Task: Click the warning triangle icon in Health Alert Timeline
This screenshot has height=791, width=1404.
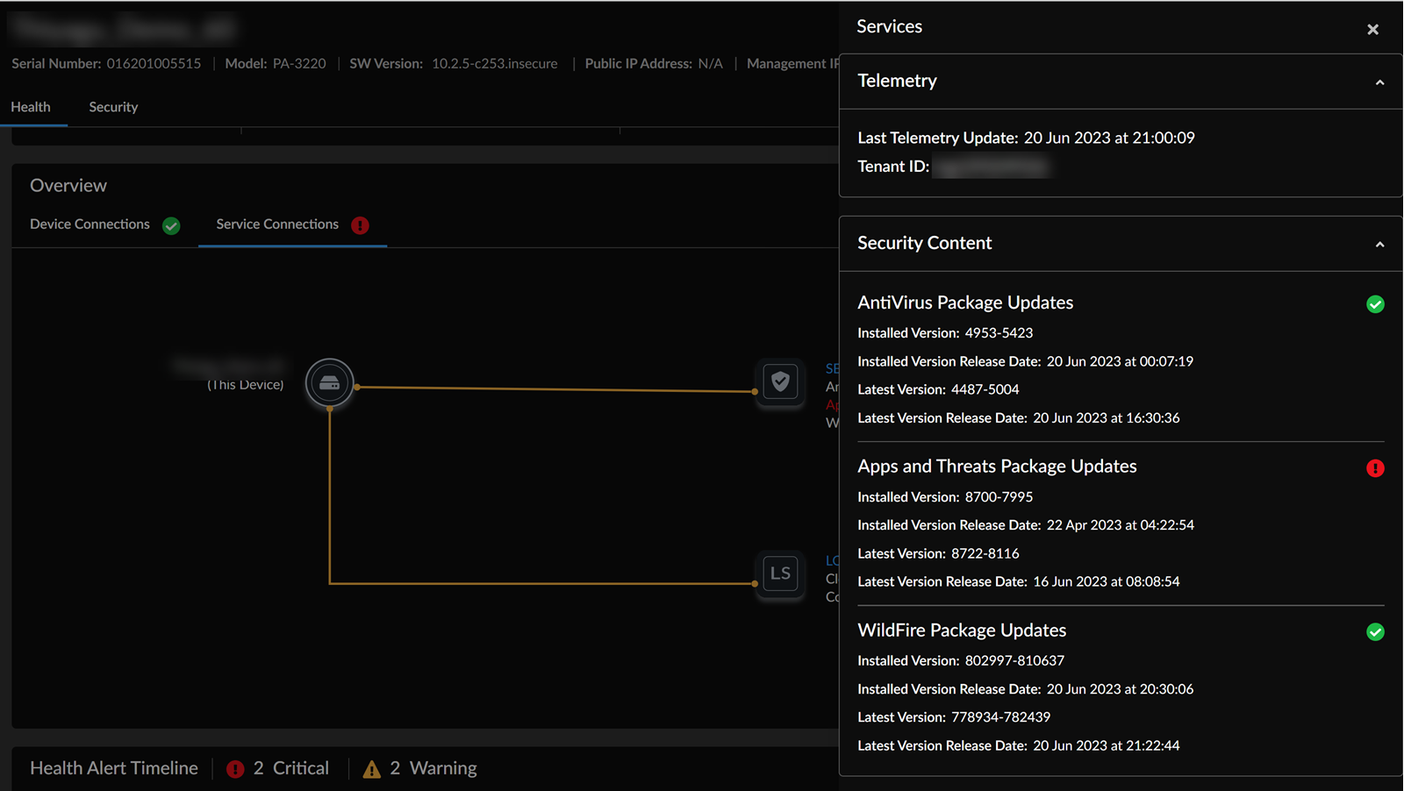Action: 372,769
